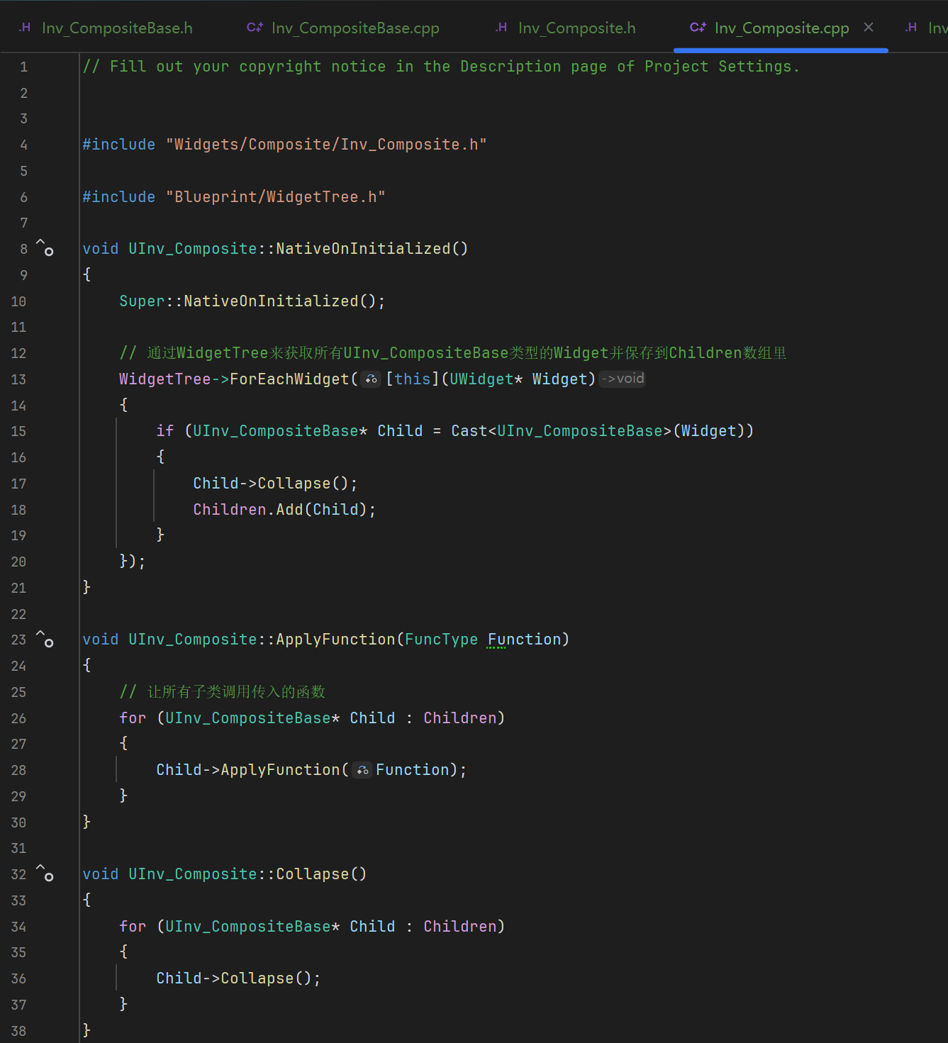Click ApplyFunction in the line 23 definition
Viewport: 948px width, 1043px height.
click(335, 640)
